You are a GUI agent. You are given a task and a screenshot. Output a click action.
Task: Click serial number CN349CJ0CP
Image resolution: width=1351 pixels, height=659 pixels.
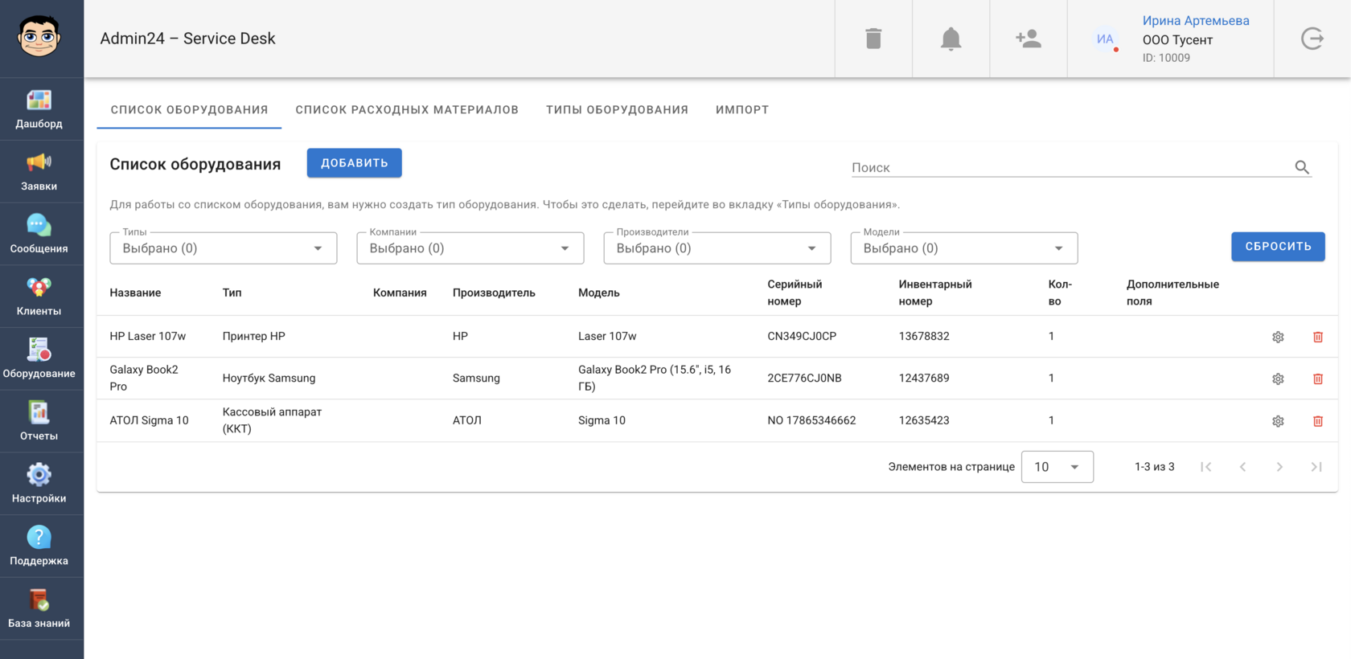pos(802,336)
